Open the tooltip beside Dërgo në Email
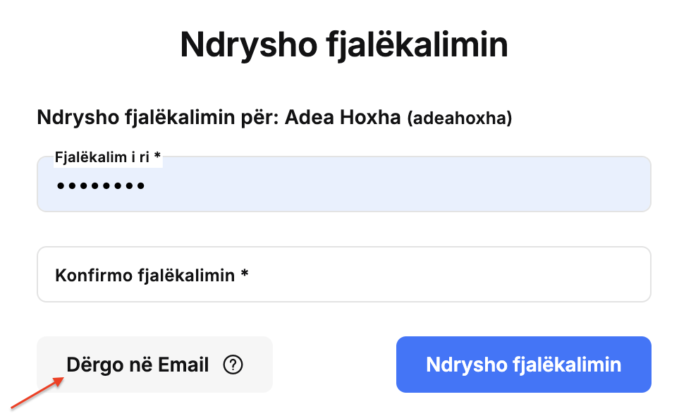Image resolution: width=691 pixels, height=416 pixels. click(x=233, y=365)
